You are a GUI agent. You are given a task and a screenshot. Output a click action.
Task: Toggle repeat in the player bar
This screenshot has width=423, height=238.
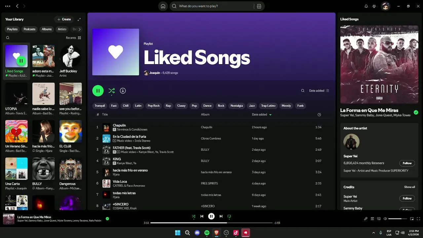[x=229, y=216]
